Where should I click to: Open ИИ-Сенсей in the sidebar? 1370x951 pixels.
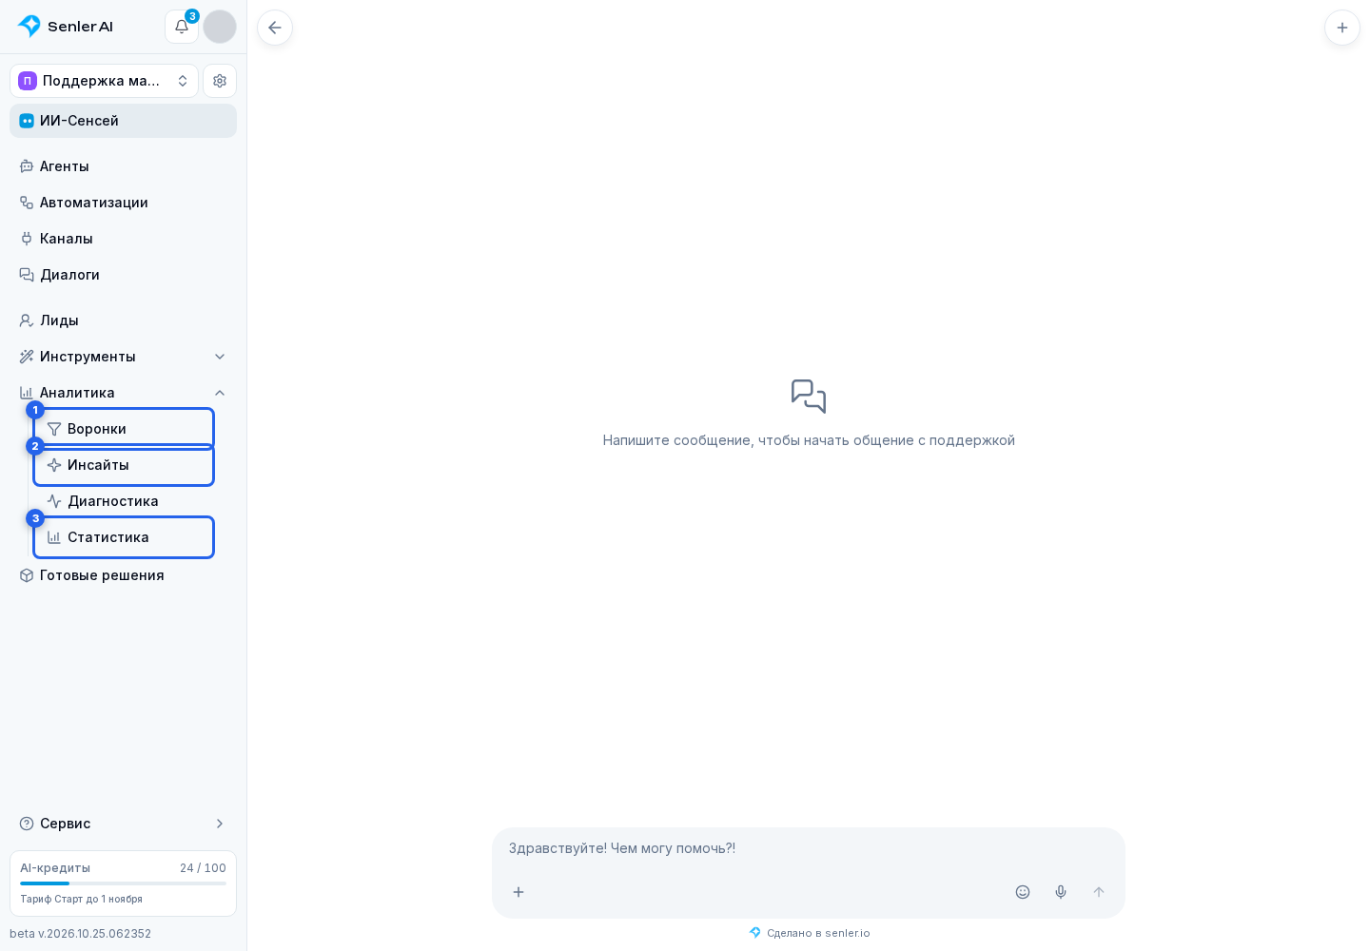click(x=123, y=121)
